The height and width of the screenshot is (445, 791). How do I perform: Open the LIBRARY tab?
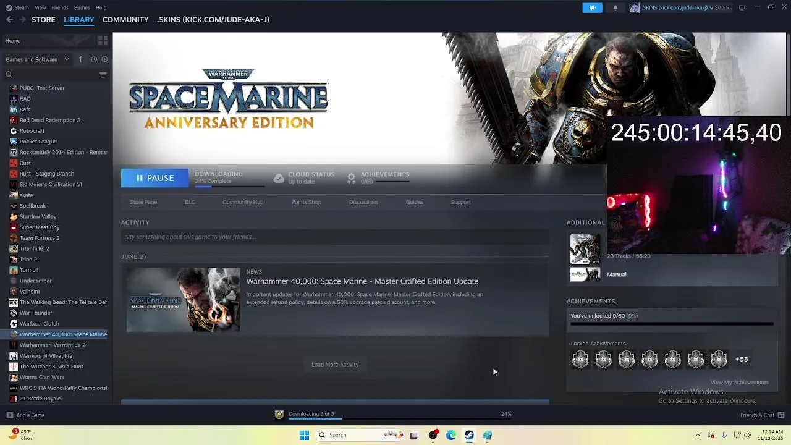click(79, 20)
